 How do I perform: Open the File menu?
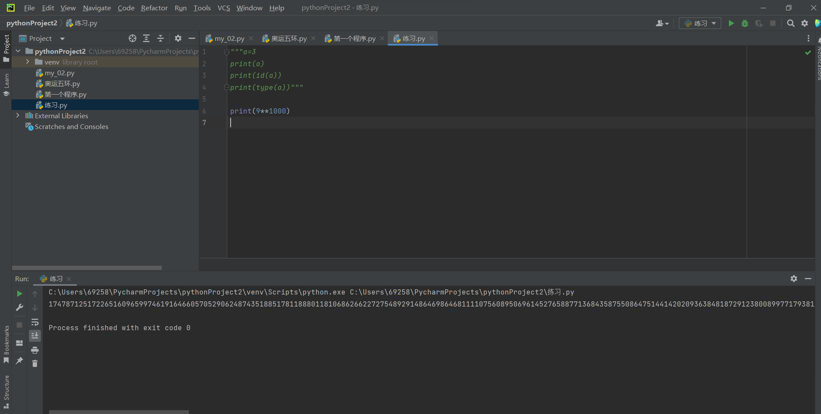[29, 8]
